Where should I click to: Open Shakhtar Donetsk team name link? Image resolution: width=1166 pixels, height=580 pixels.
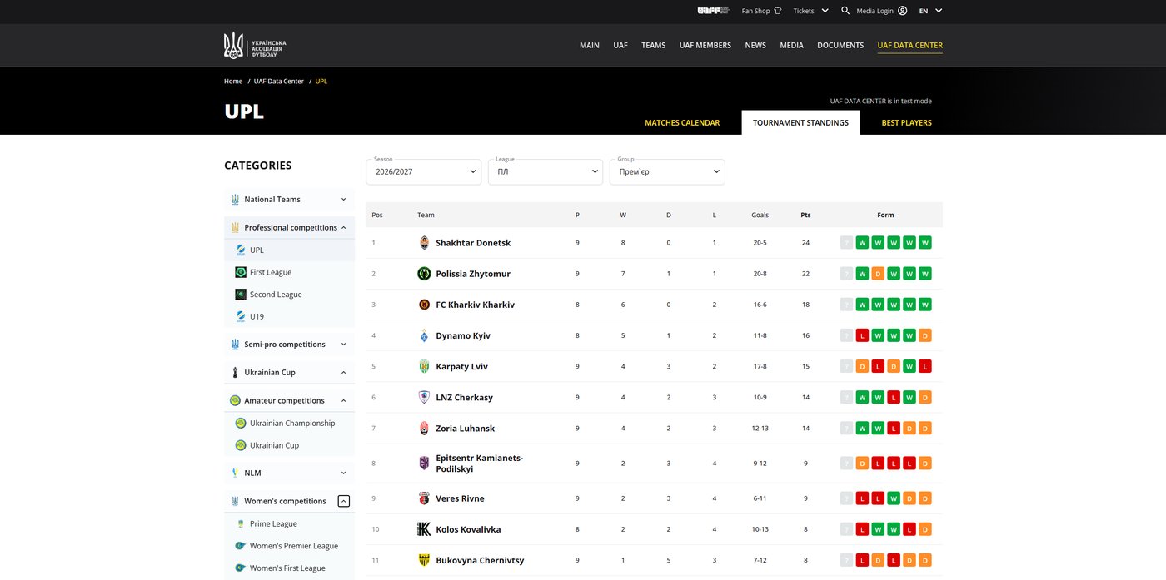pos(473,243)
